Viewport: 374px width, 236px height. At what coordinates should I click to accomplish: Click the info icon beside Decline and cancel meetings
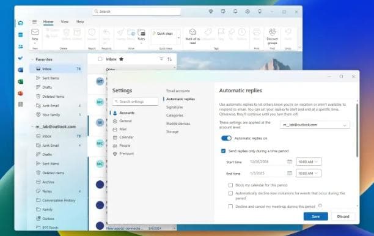click(320, 205)
